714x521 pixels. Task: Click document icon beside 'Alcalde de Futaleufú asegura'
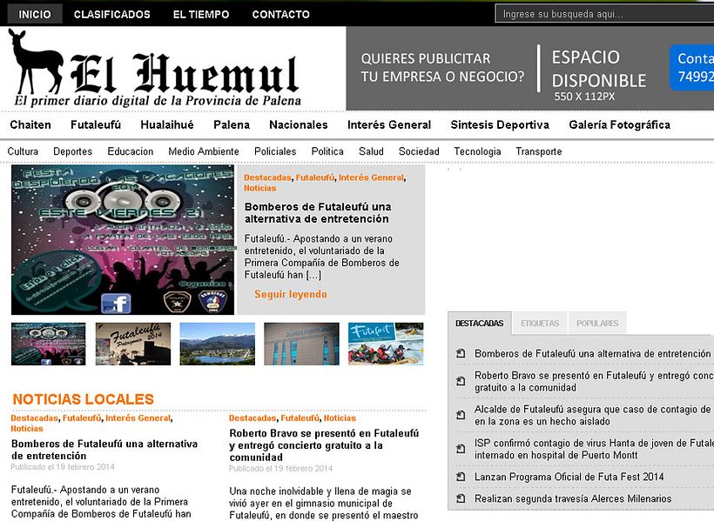click(461, 415)
